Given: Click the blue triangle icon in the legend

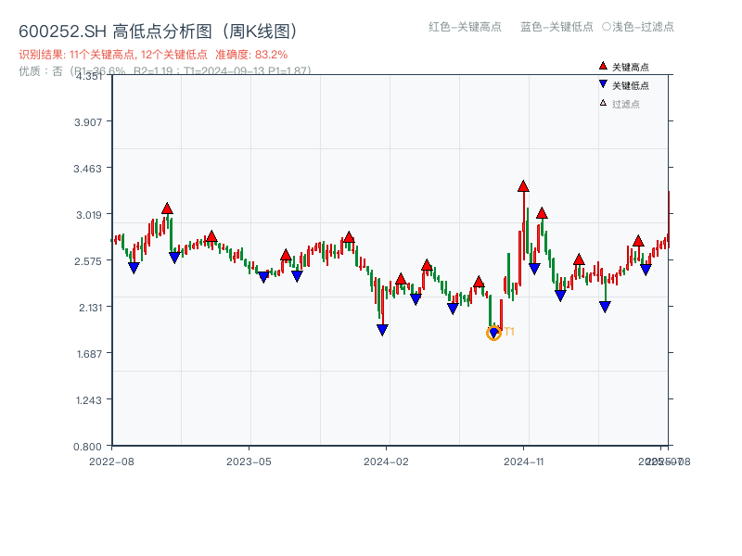Looking at the screenshot, I should tap(603, 84).
